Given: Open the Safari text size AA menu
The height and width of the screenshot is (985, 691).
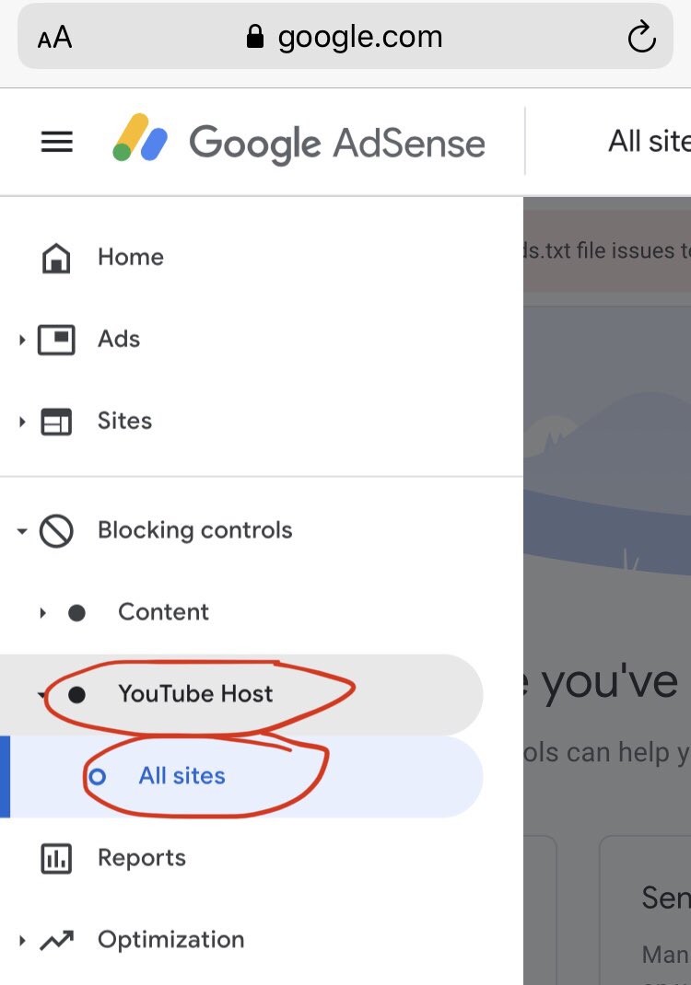Looking at the screenshot, I should (54, 38).
